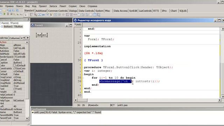The image size is (224, 126).
Task: Collapse code fold at for loop line 35
Action: click(83, 78)
